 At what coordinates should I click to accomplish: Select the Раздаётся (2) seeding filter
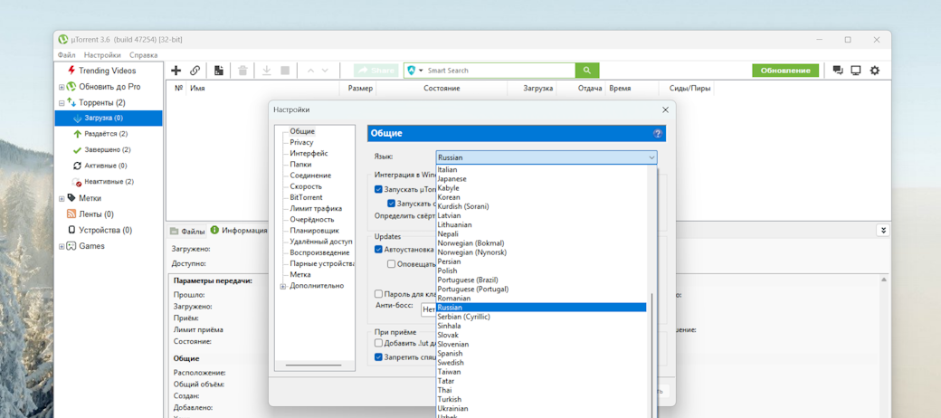point(100,134)
